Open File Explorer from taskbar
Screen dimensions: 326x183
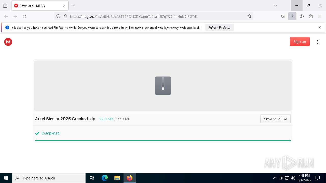click(117, 178)
